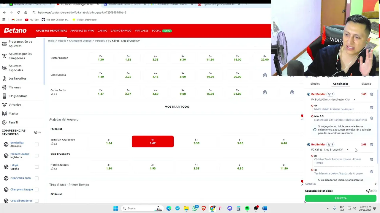Open the KickBot Dashboard bookmark
380x213 pixels.
tap(84, 20)
